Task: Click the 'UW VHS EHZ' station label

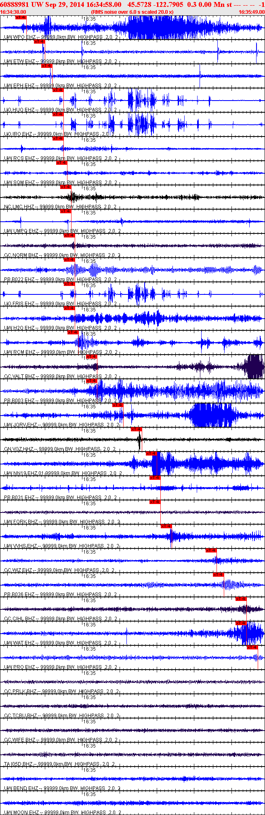Action: tap(21, 546)
